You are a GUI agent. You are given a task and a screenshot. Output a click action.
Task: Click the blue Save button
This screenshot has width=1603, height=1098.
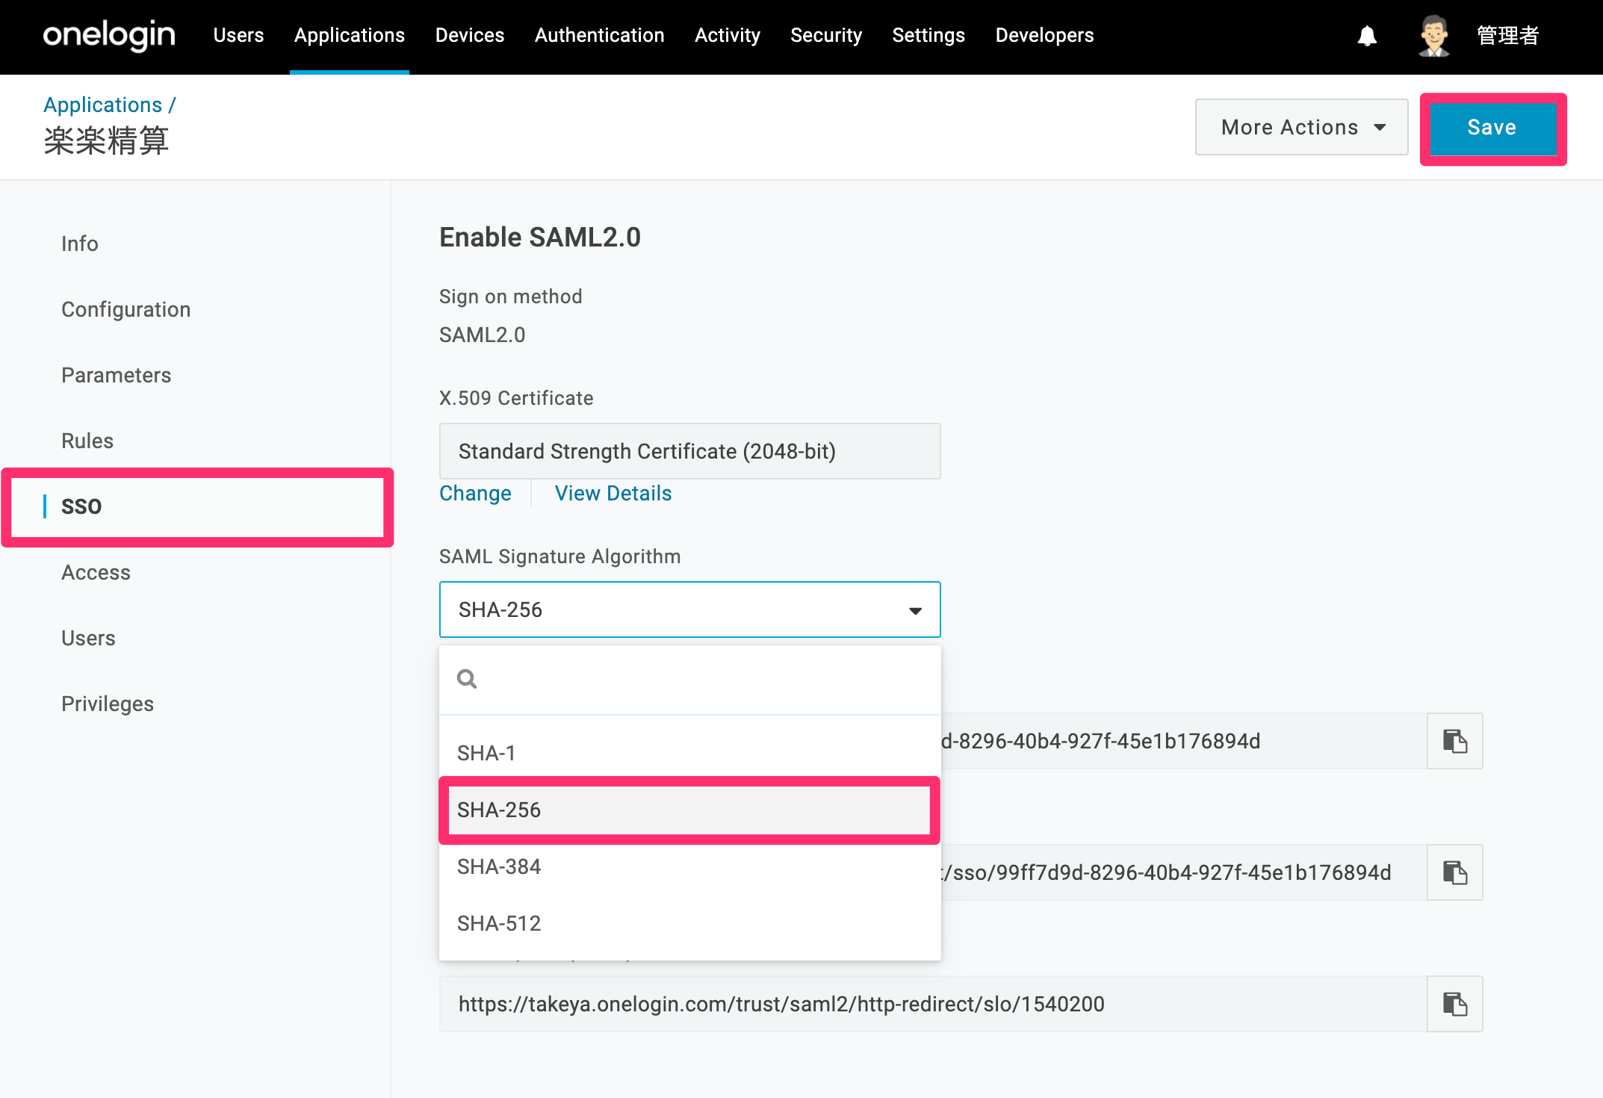click(1492, 128)
